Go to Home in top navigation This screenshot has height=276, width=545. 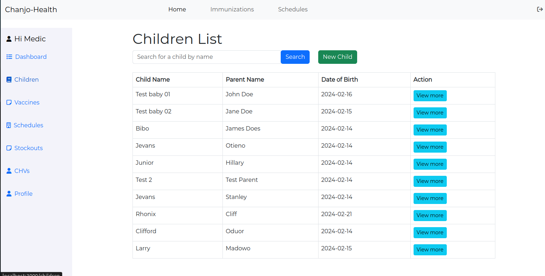point(177,9)
